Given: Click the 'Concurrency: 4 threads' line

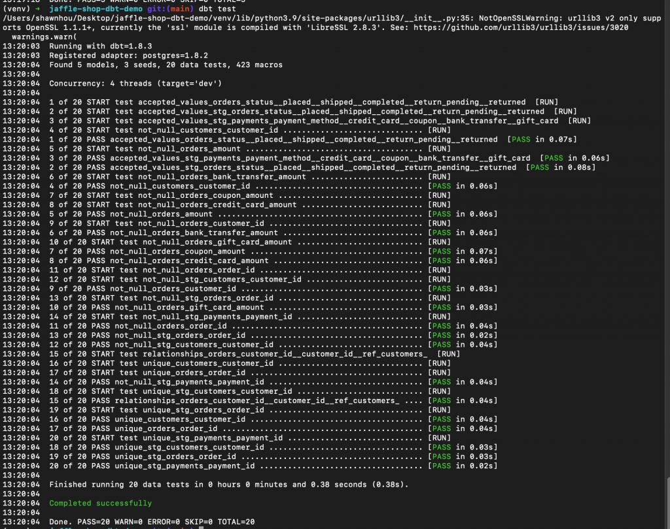Looking at the screenshot, I should [135, 83].
